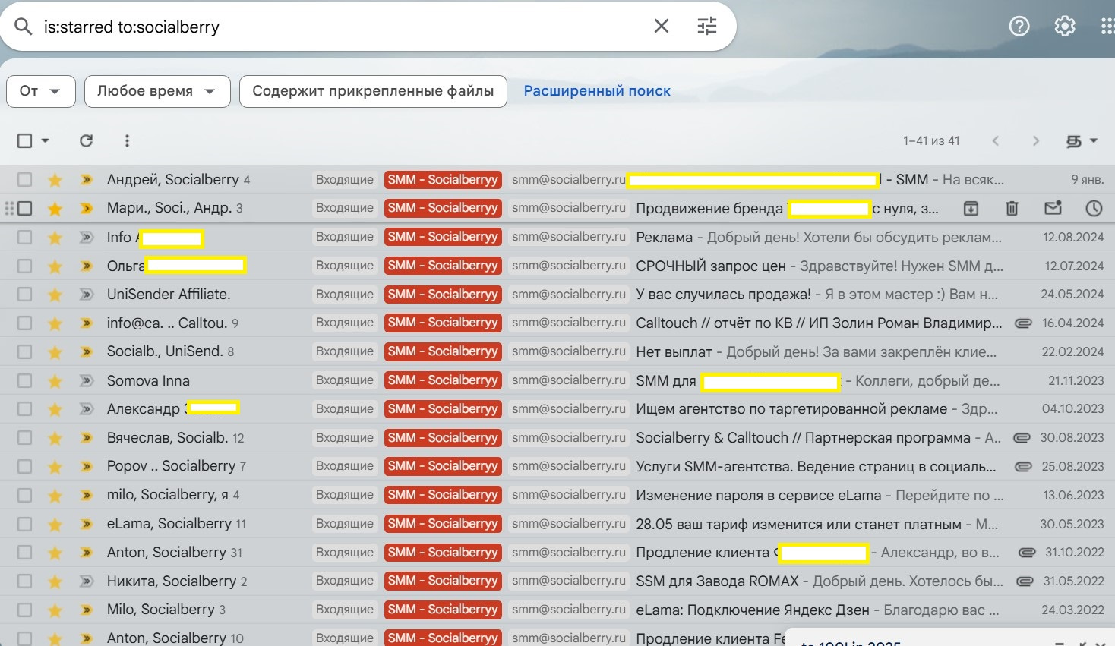Unstar the Андрей, Socialberry email
Image resolution: width=1115 pixels, height=646 pixels.
(55, 180)
